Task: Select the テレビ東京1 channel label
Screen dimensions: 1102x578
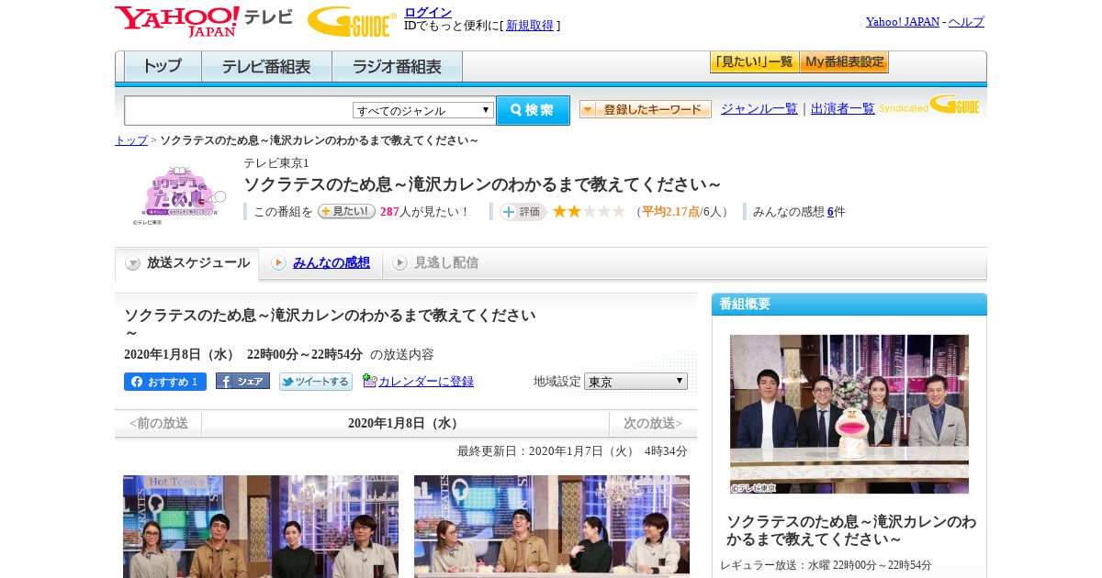Action: point(276,163)
